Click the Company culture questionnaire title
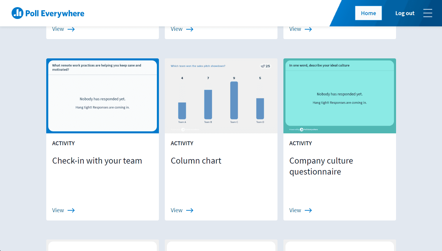Screen dimensions: 442x251 (x=321, y=166)
